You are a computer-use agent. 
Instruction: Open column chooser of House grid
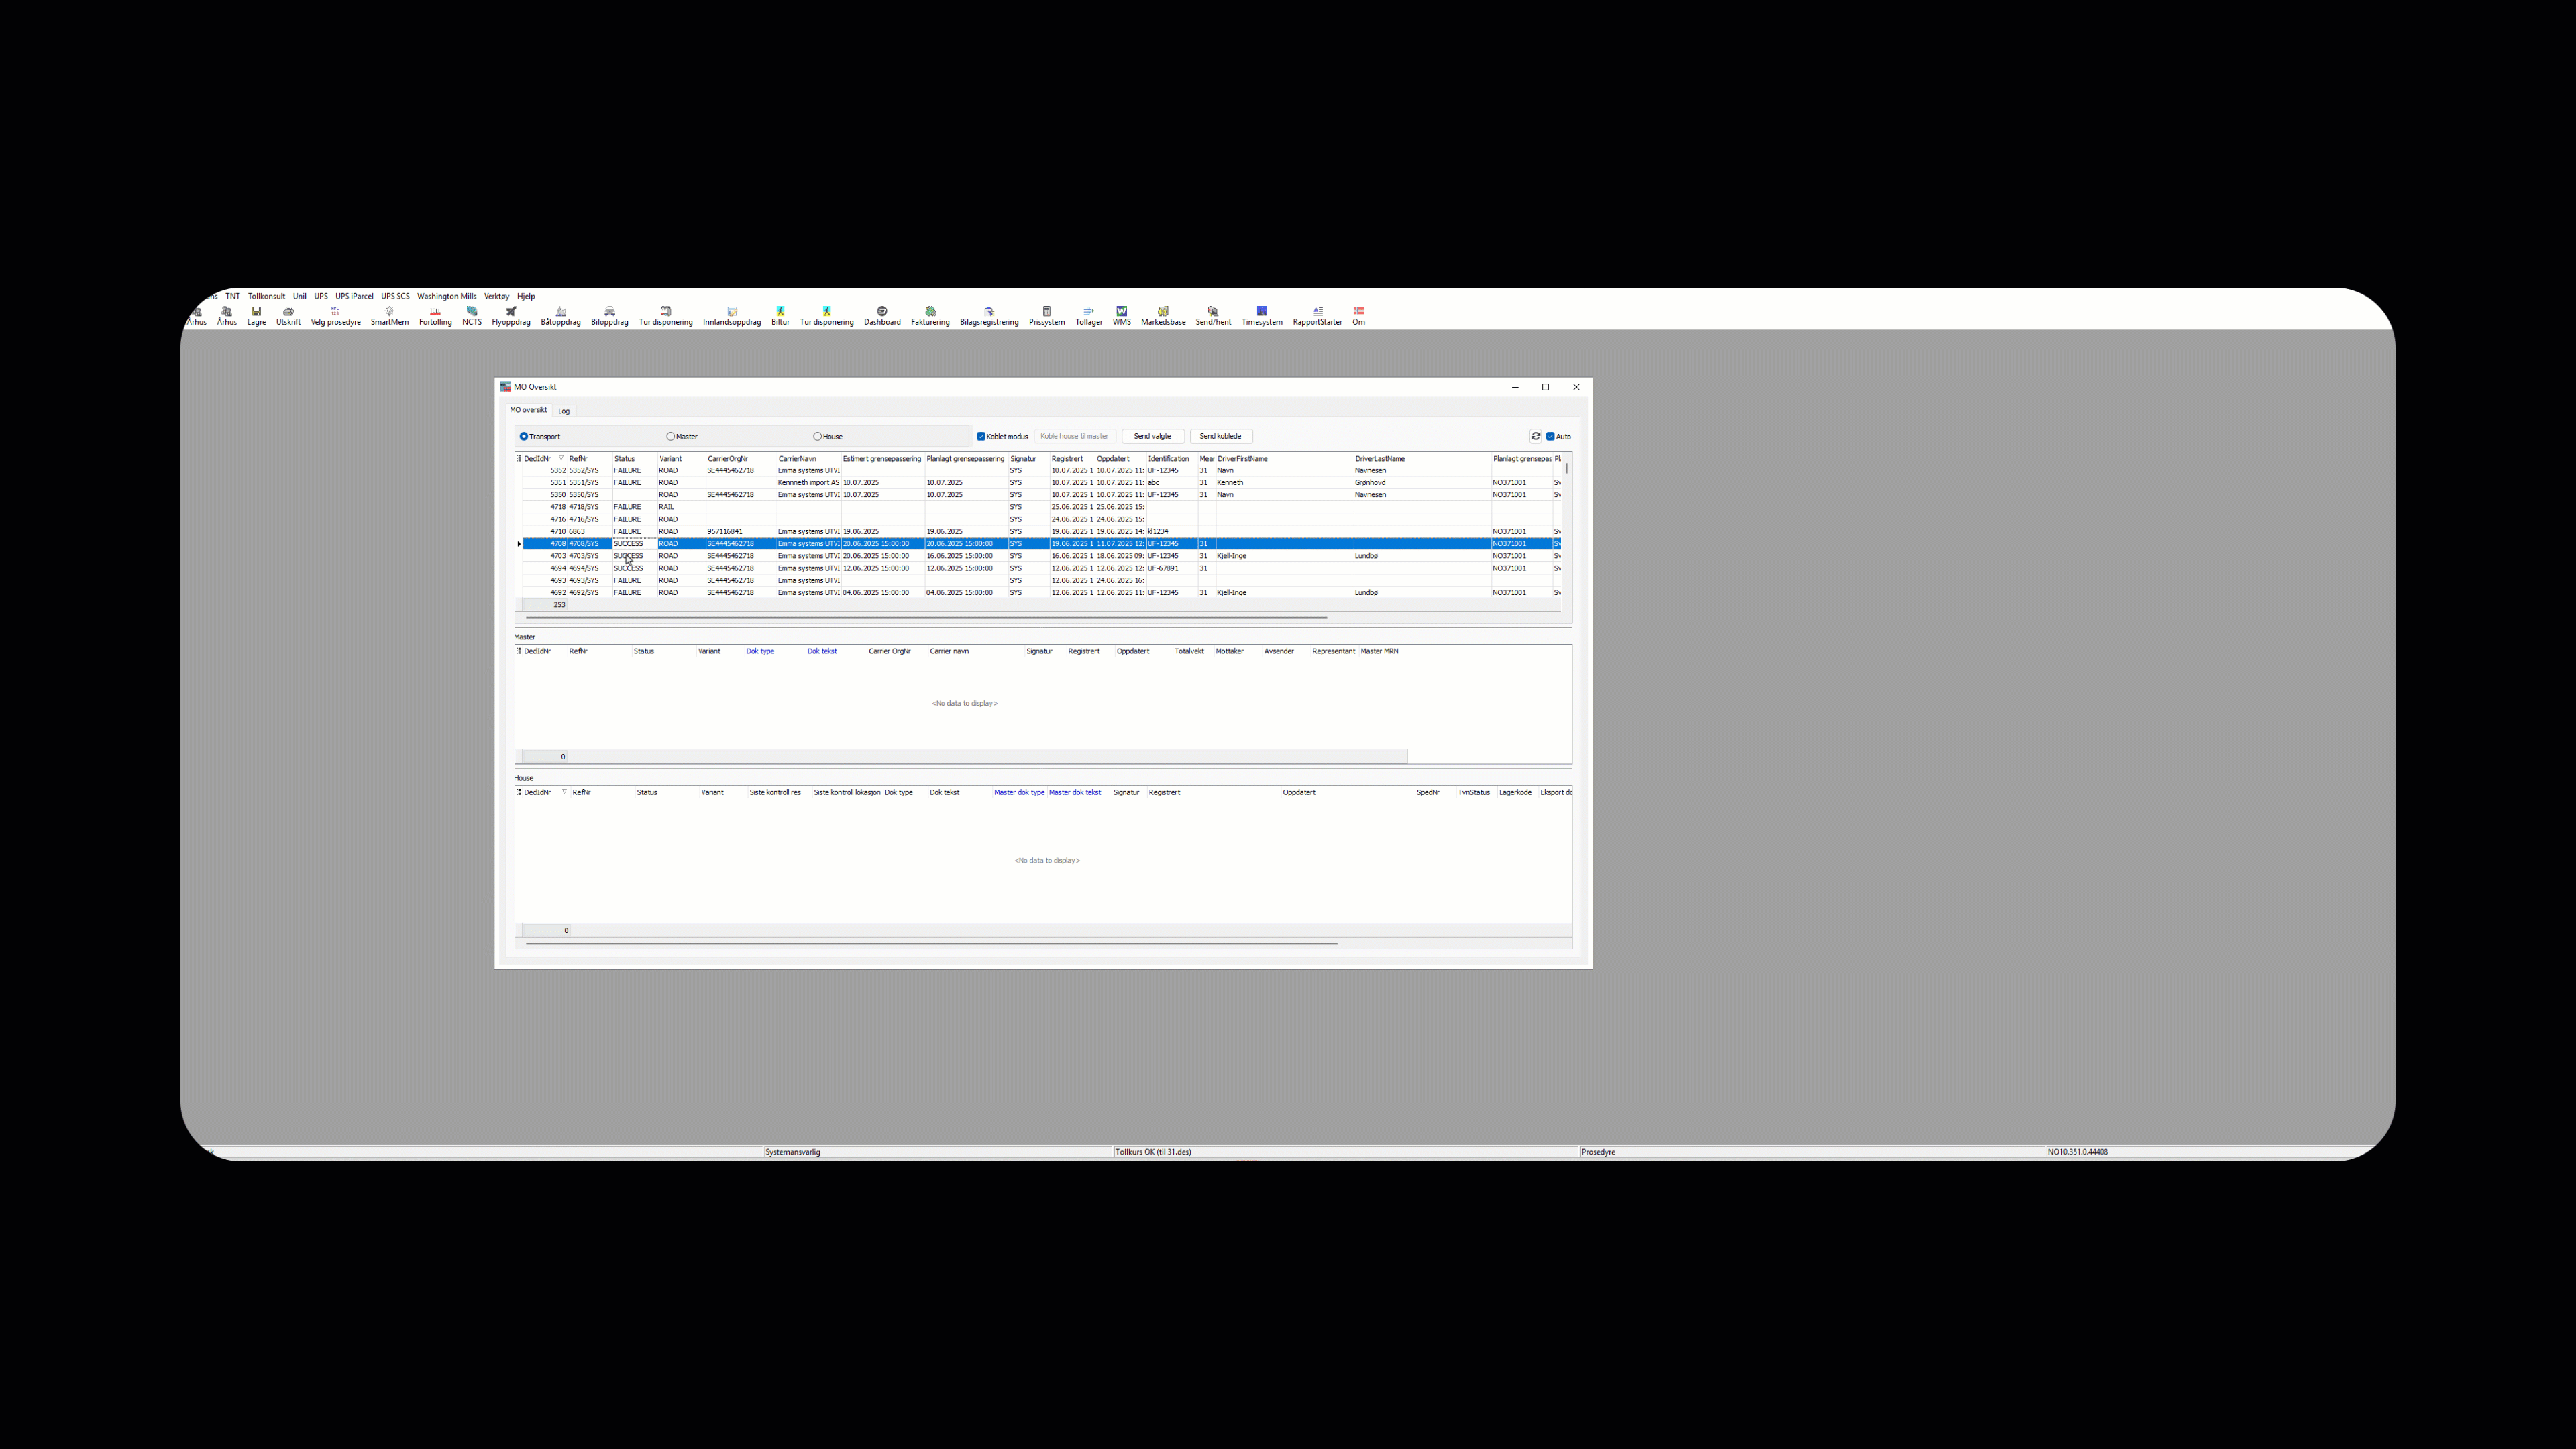(519, 792)
